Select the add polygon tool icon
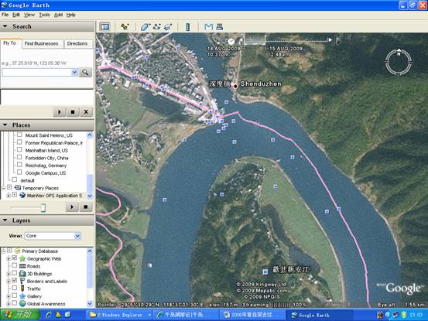The width and height of the screenshot is (428, 321). (146, 27)
